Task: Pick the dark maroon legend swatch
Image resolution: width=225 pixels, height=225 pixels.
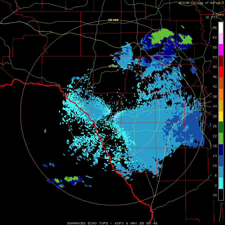Action: [221, 61]
